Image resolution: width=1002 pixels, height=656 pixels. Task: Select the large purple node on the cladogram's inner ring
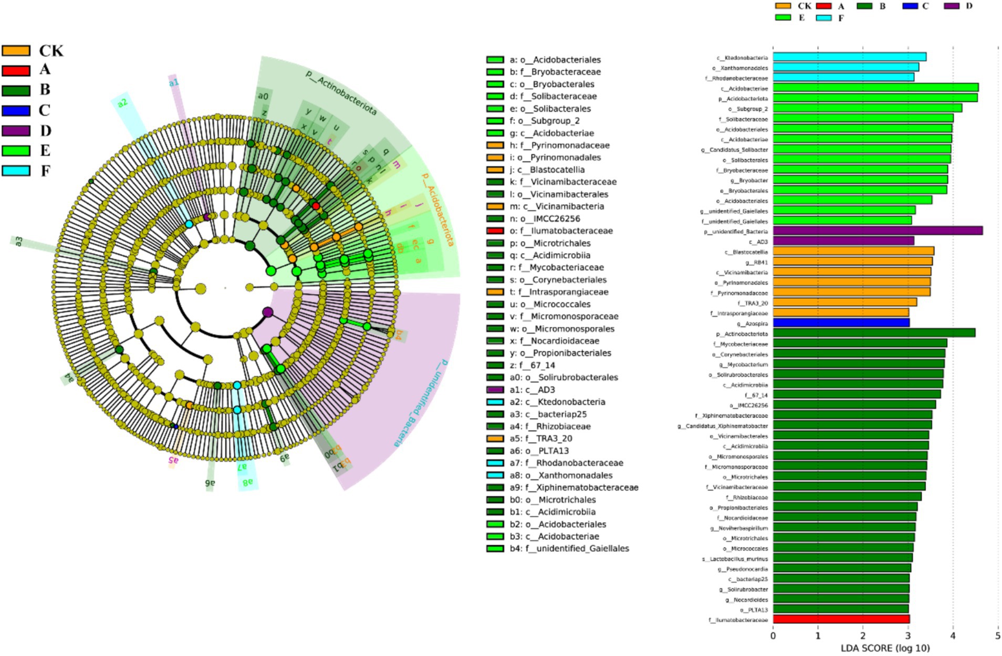(x=268, y=313)
